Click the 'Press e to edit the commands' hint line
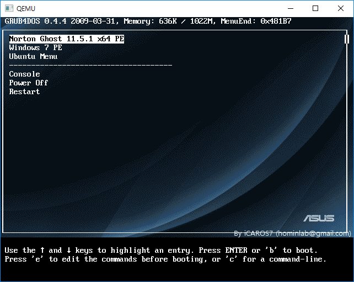Viewport: 354px width, 282px height. tap(165, 259)
